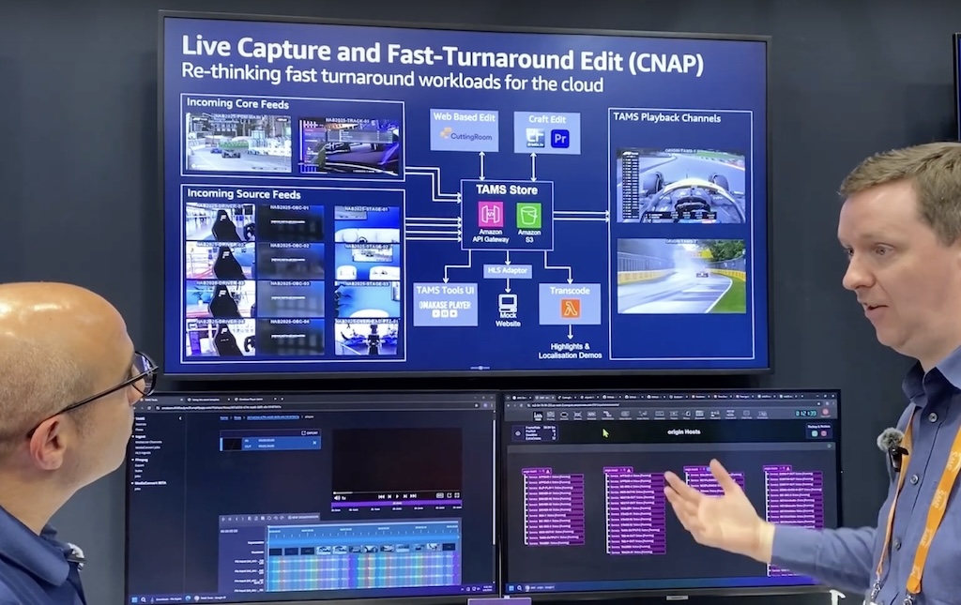Click the warning triangle on the second origin-host

click(630, 470)
